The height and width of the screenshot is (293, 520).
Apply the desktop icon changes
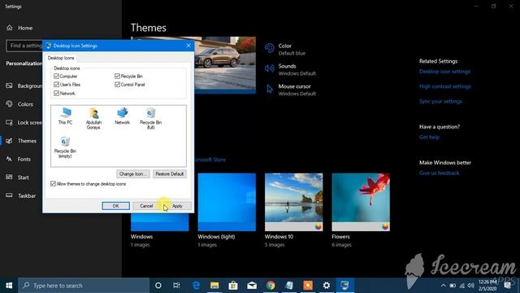(177, 206)
